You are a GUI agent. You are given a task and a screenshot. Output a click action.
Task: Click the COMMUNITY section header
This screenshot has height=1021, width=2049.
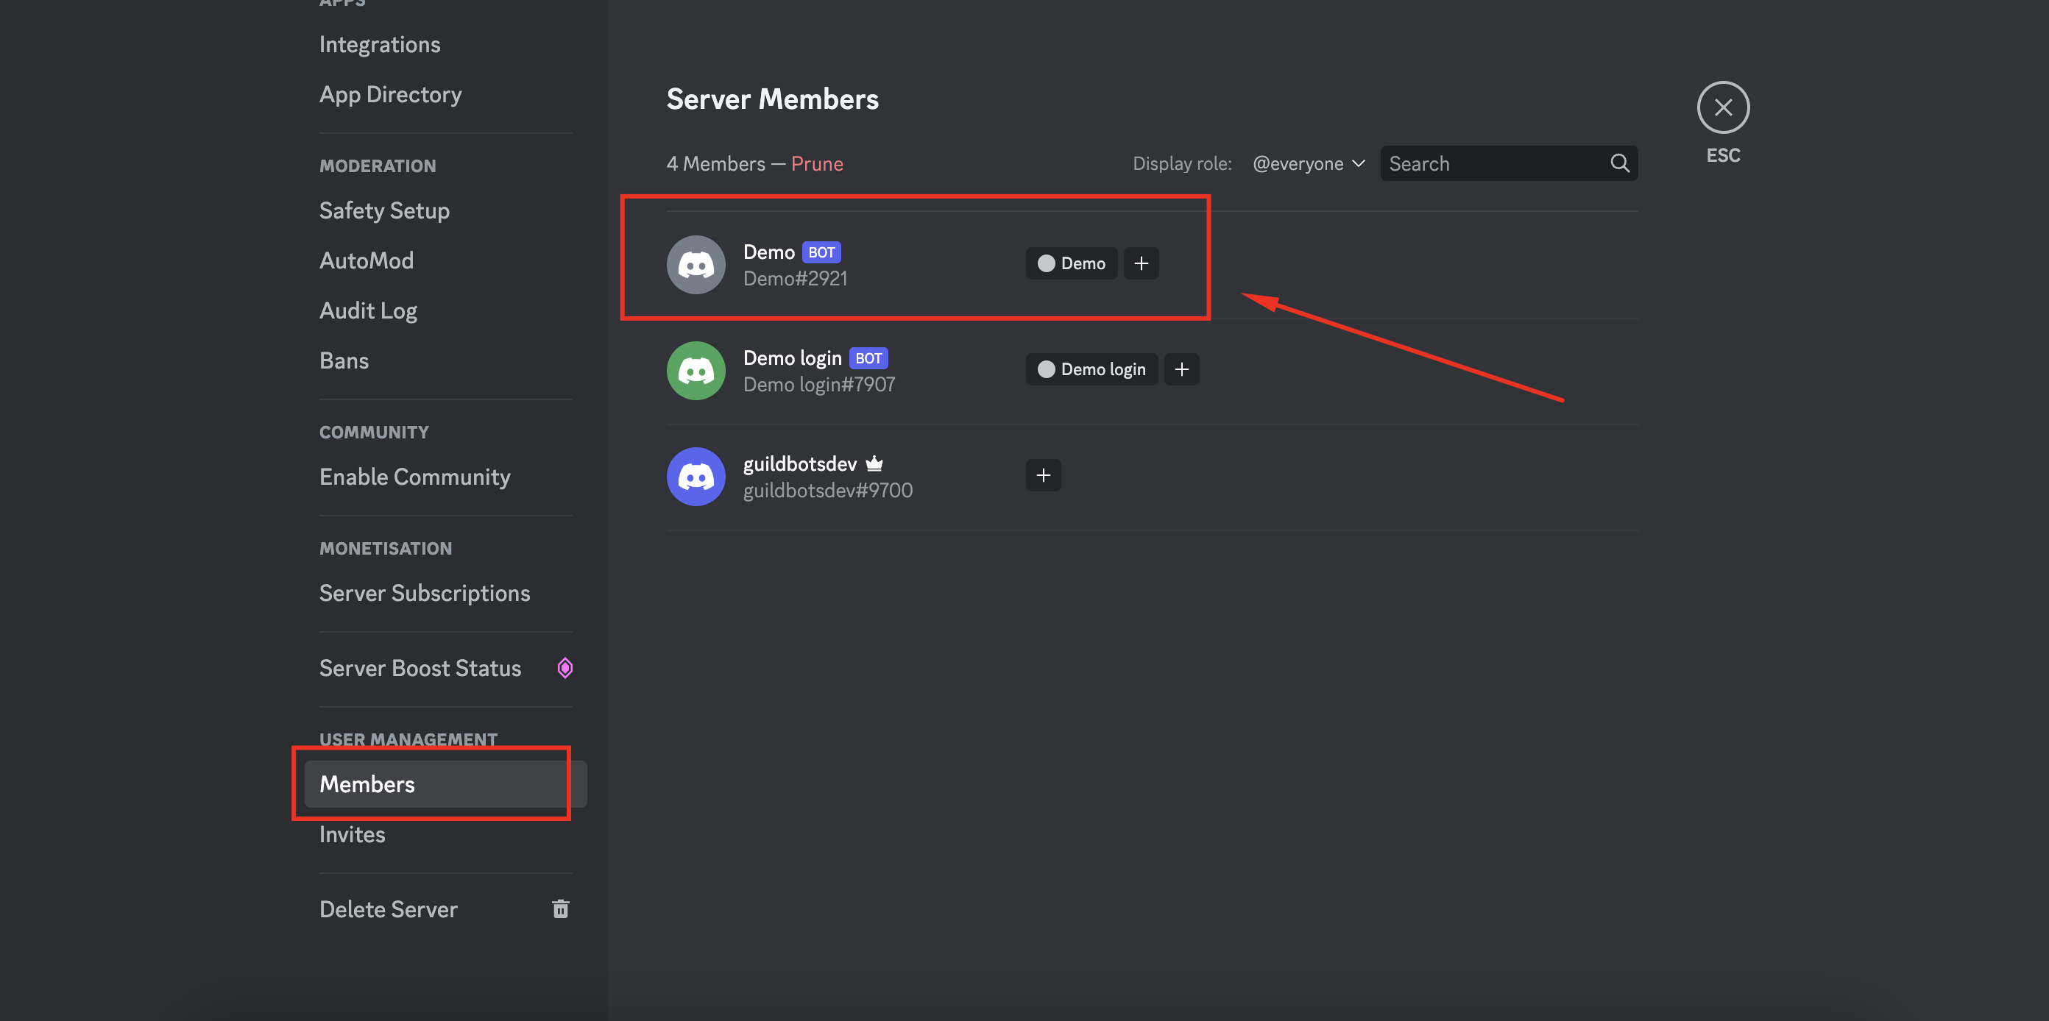[374, 433]
